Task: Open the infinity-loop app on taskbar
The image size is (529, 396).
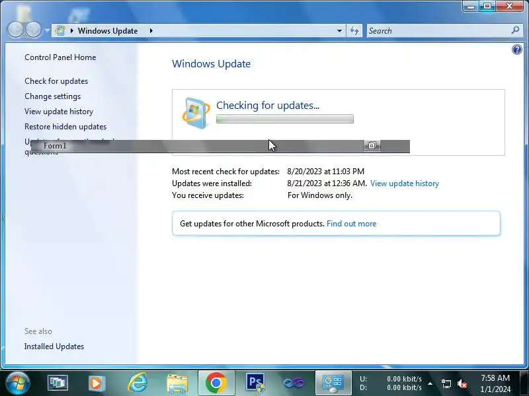Action: click(294, 383)
